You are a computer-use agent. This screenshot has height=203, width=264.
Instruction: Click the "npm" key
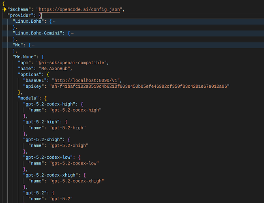[x=26, y=63]
